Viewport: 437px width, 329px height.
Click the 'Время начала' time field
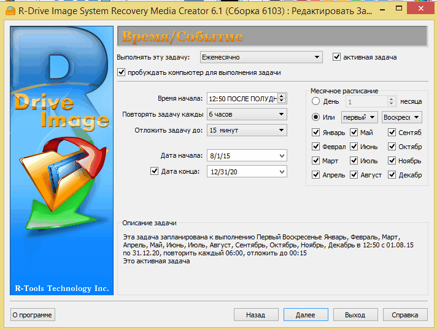click(242, 98)
